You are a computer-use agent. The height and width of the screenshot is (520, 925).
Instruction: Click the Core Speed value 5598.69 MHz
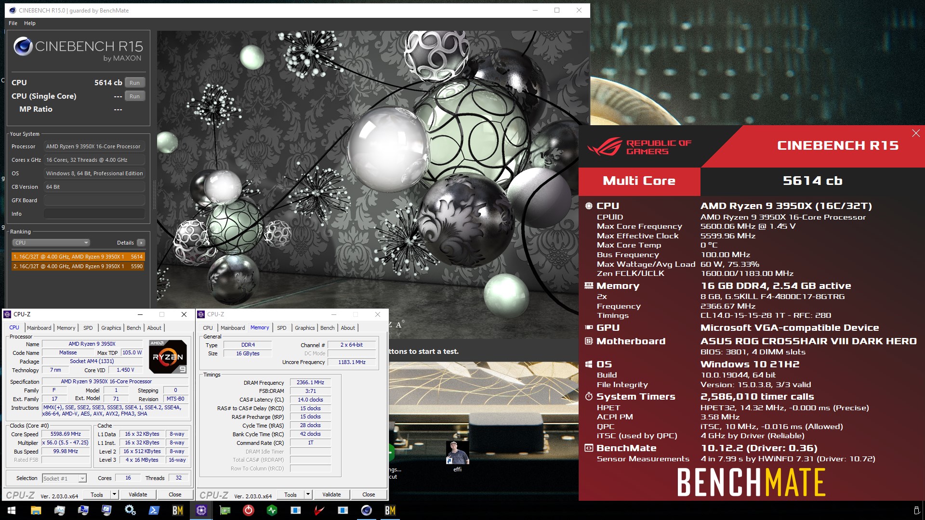[x=66, y=434]
